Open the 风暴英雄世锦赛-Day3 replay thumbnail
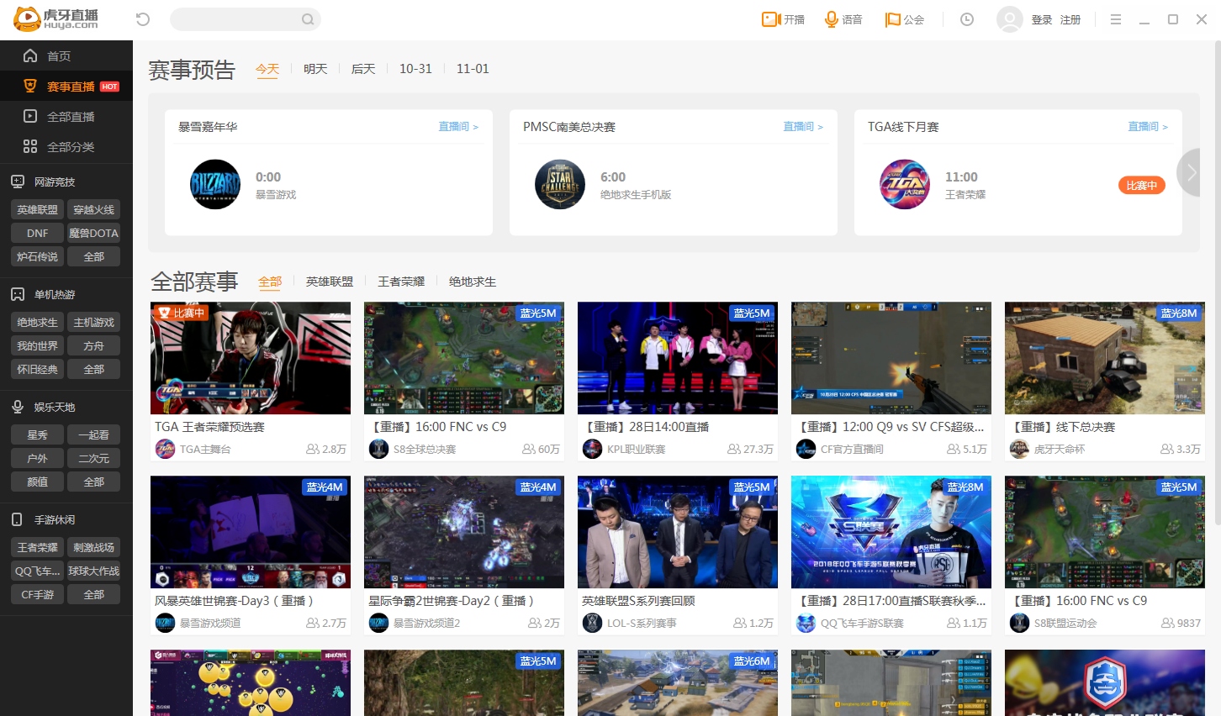This screenshot has width=1221, height=716. 251,532
